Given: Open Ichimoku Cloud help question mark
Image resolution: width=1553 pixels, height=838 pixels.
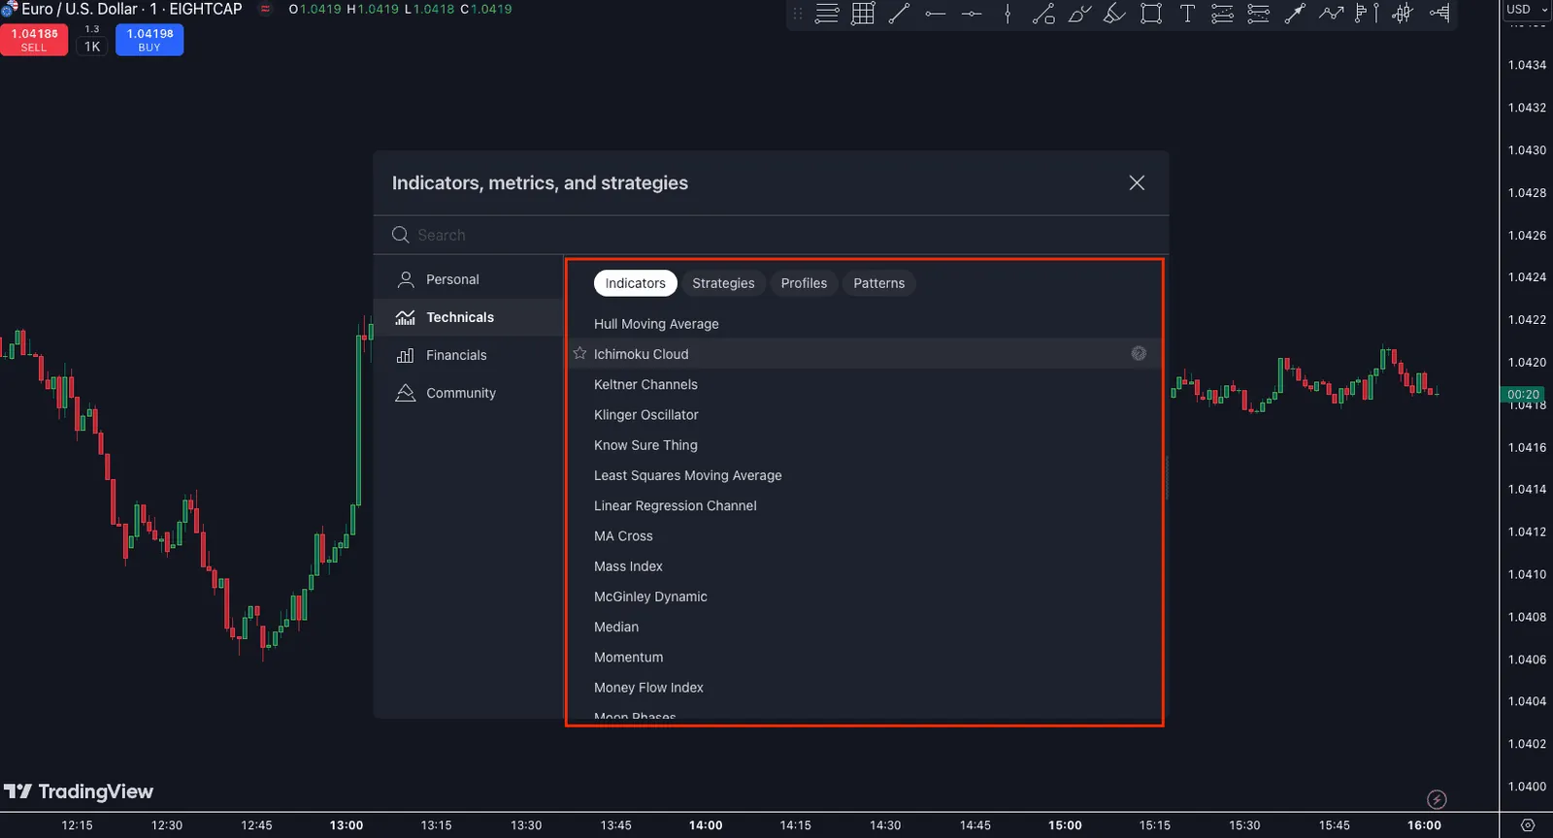Looking at the screenshot, I should click(1139, 353).
